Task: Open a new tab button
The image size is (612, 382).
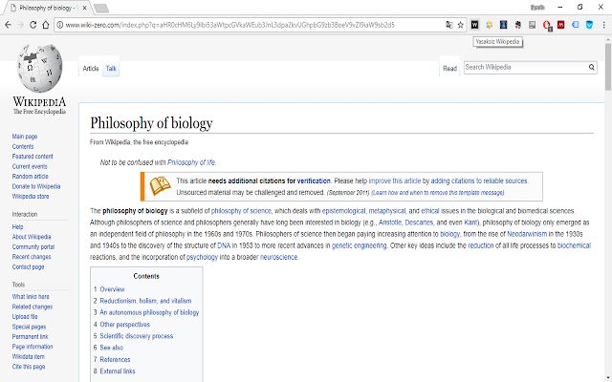Action: pos(101,9)
